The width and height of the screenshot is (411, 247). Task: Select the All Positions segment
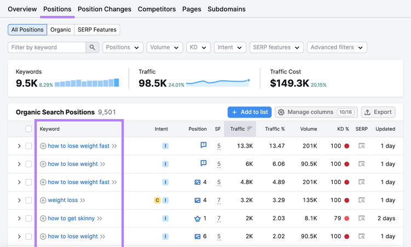coord(27,30)
